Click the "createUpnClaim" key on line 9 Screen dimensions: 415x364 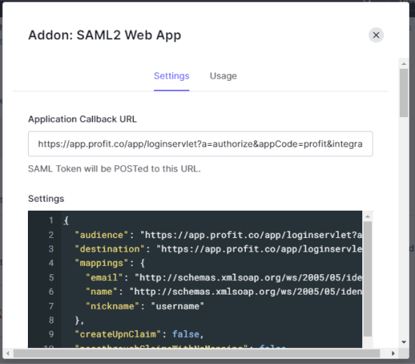[118, 335]
